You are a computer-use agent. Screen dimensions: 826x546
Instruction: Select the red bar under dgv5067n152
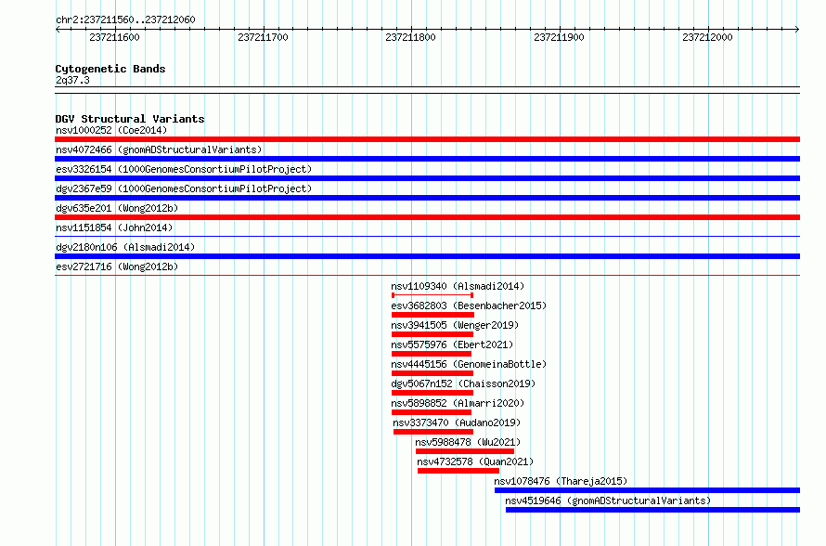432,393
